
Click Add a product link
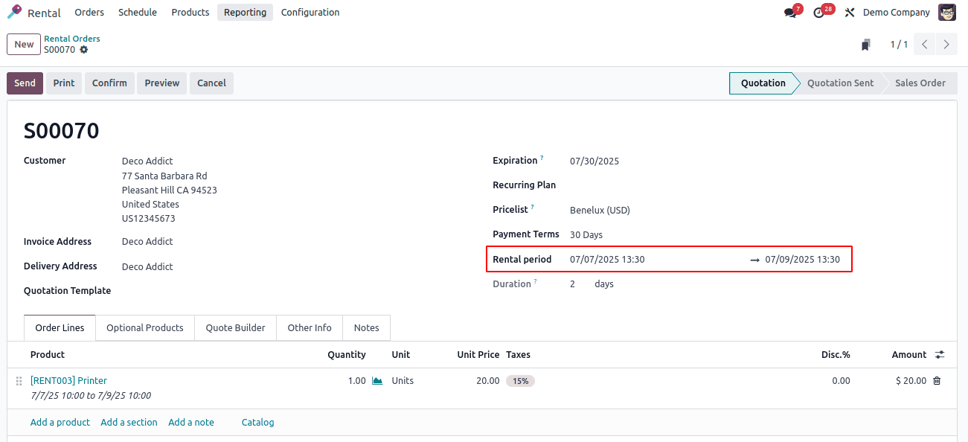tap(60, 423)
